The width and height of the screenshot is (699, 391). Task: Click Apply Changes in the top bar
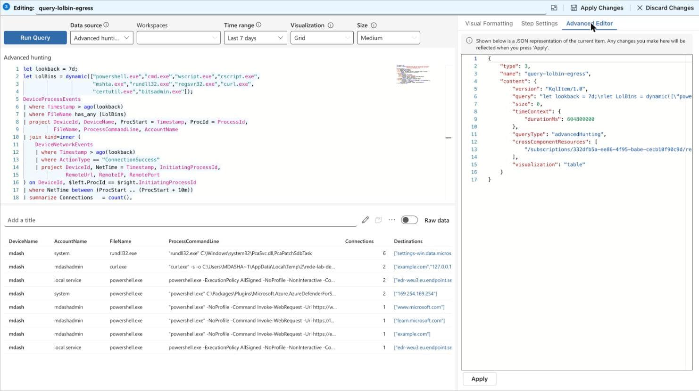pos(597,8)
